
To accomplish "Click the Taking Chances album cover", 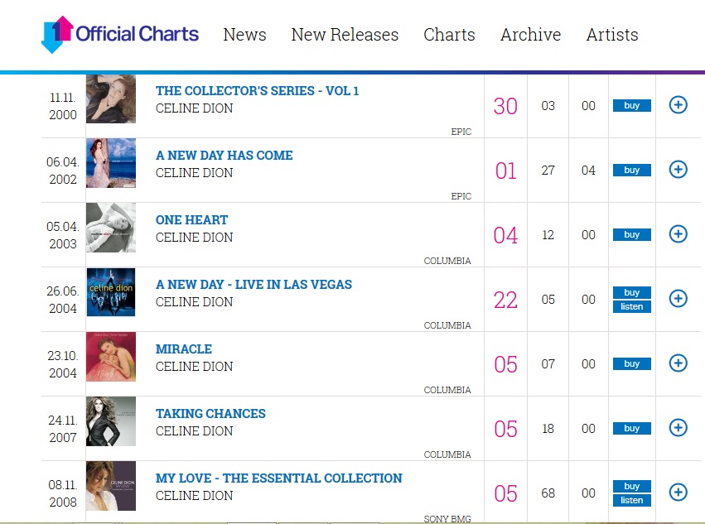I will tap(111, 421).
